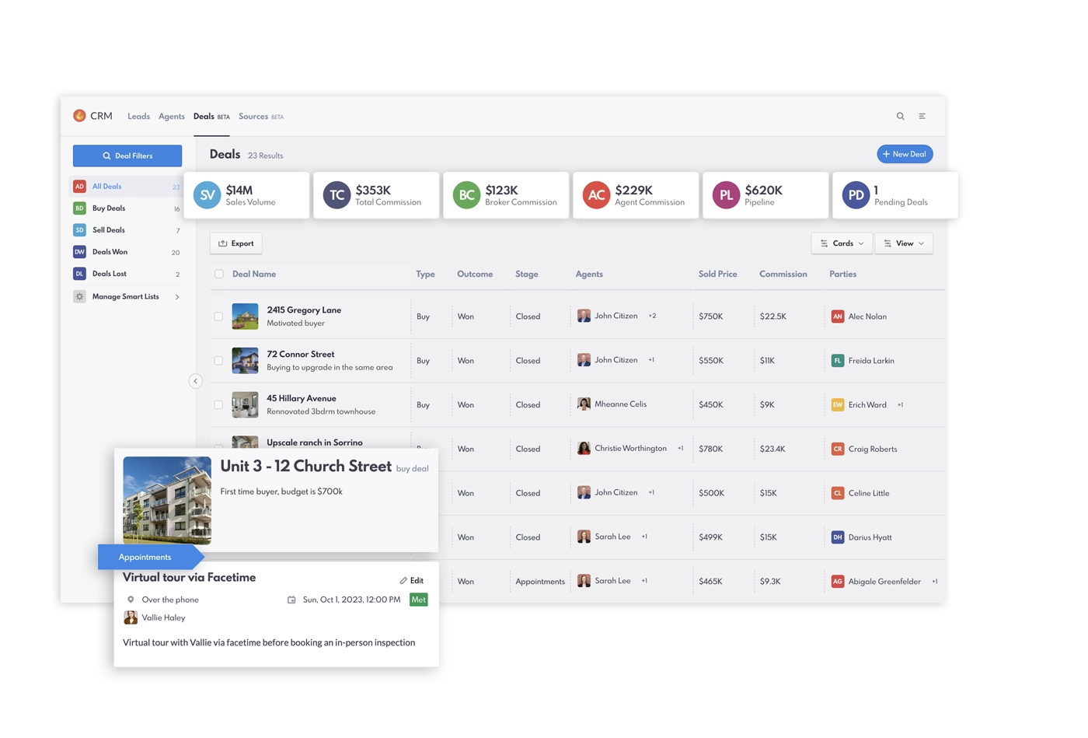Check the row checkbox for 45 Hillary Avenue
This screenshot has width=1088, height=738.
(x=218, y=404)
